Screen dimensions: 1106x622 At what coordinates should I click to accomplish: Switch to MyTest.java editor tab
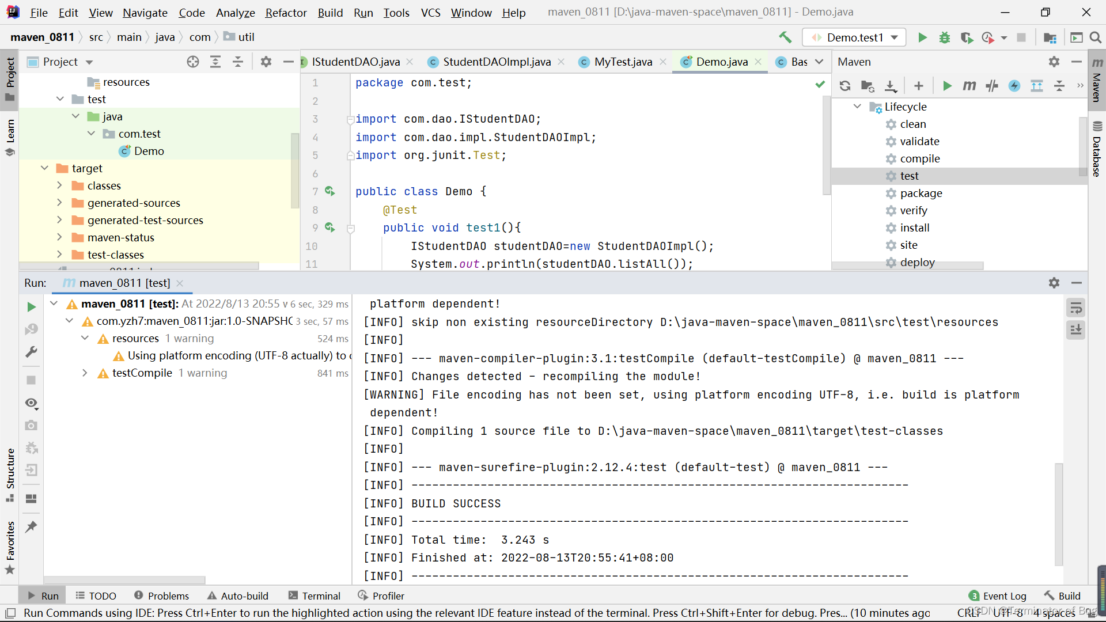623,62
